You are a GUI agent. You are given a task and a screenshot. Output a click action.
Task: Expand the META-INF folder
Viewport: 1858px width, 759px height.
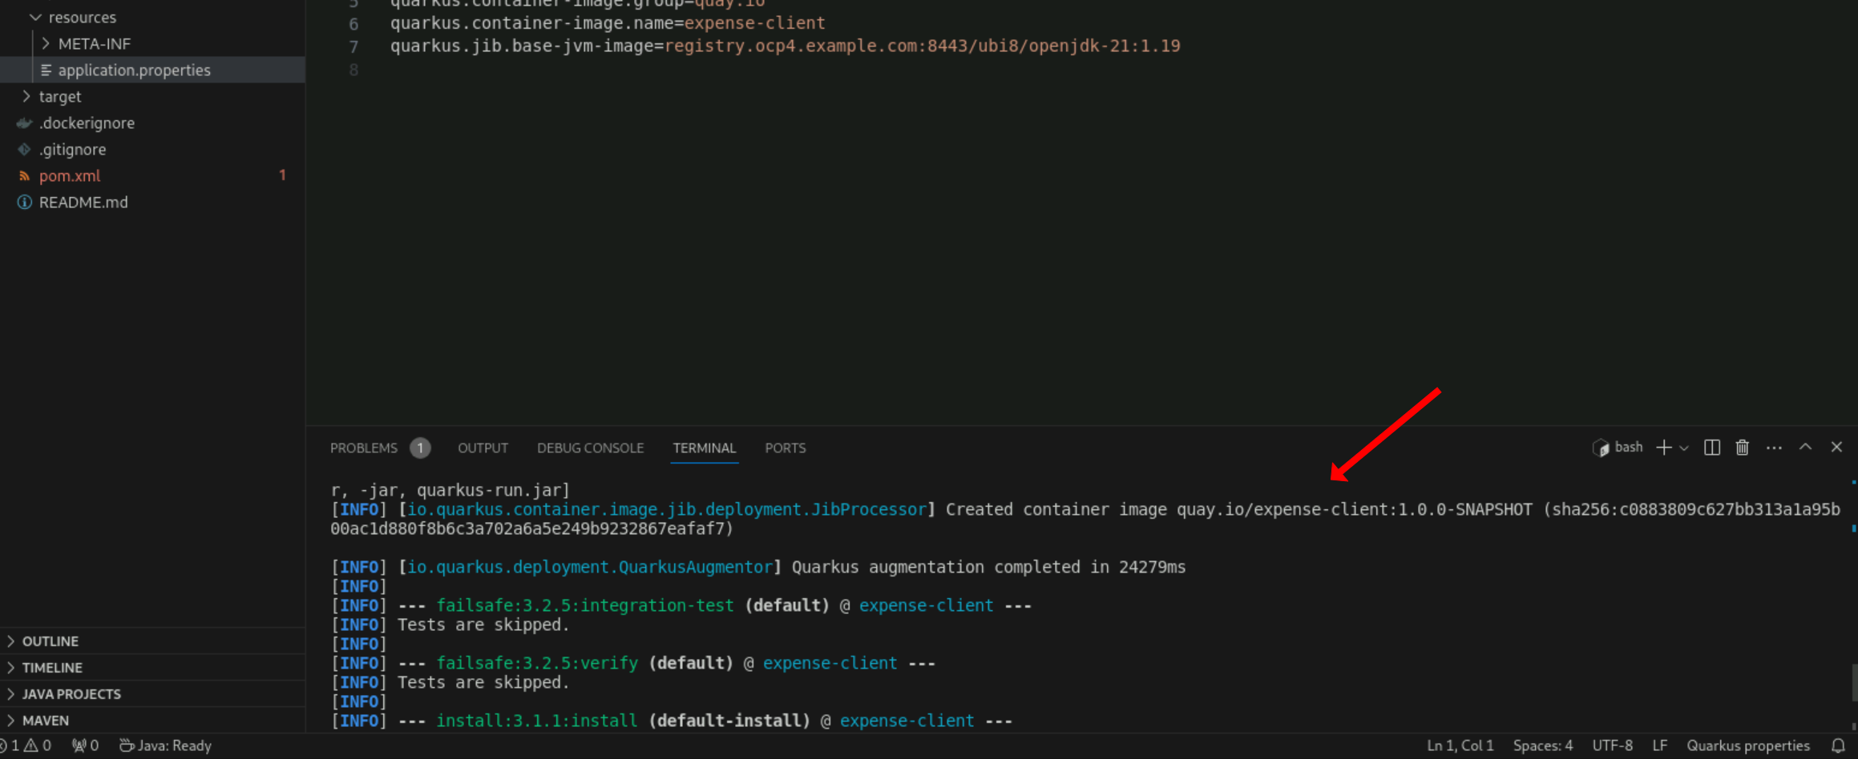(94, 44)
